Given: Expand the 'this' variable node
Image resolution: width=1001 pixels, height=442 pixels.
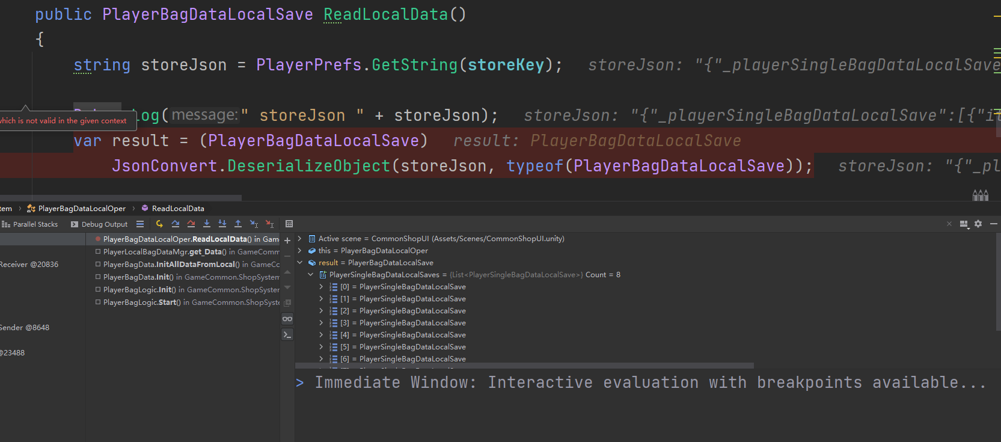Looking at the screenshot, I should pos(299,251).
